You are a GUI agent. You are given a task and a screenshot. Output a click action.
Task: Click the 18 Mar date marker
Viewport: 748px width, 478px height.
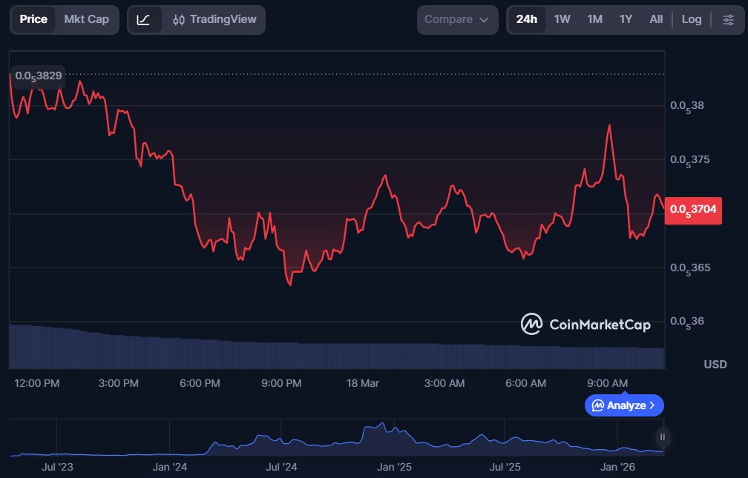coord(362,383)
